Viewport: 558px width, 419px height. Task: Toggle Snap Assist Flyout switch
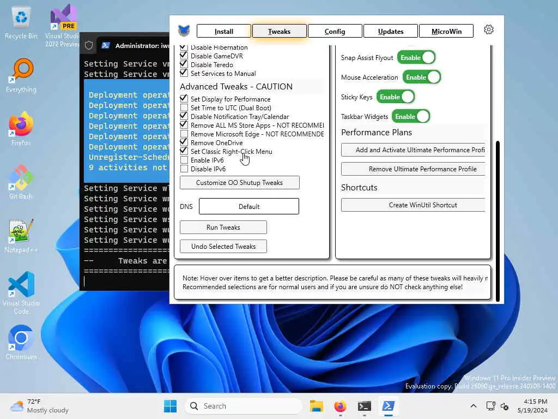point(416,57)
